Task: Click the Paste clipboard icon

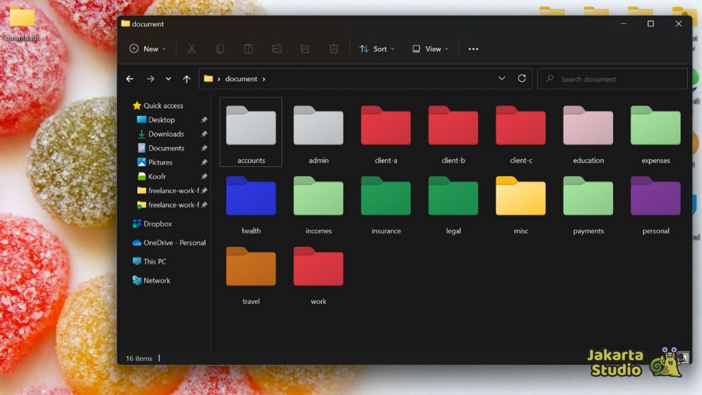Action: pos(248,49)
